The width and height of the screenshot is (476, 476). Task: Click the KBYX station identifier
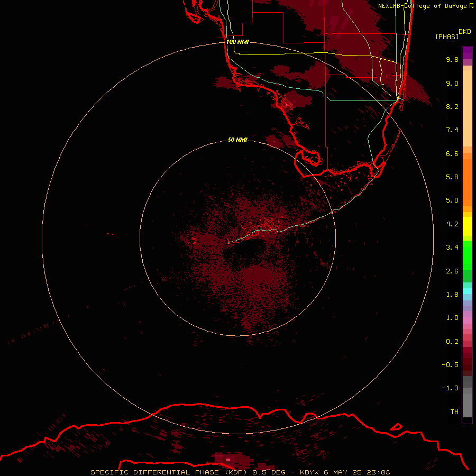pos(309,472)
